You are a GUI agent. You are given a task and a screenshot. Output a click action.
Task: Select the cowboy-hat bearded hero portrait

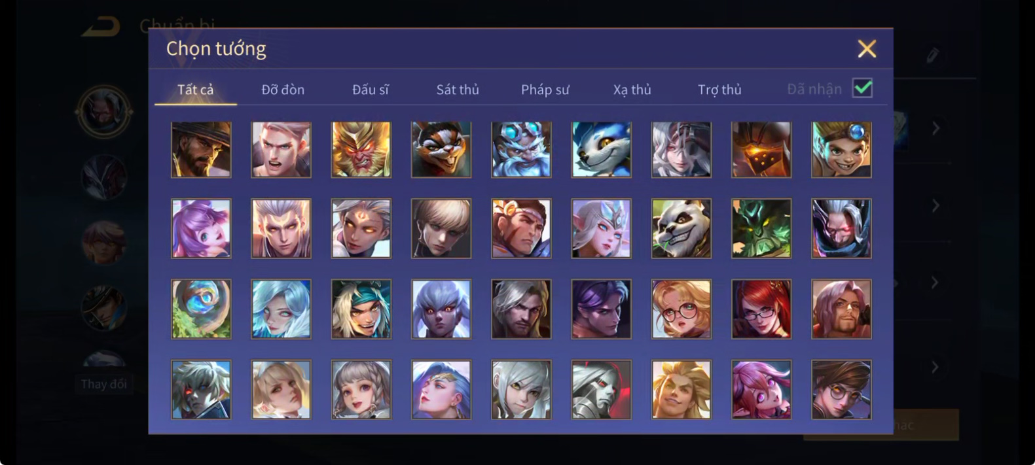(201, 150)
